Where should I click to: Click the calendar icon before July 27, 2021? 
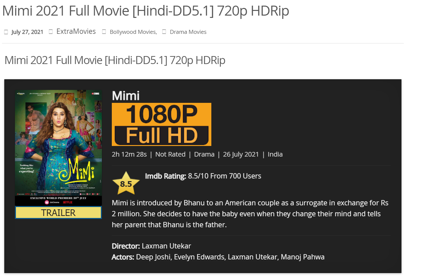click(x=6, y=32)
